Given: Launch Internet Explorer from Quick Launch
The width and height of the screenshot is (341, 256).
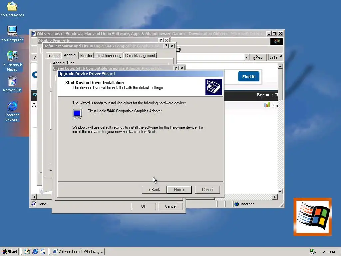Looking at the screenshot, I should coord(35,252).
